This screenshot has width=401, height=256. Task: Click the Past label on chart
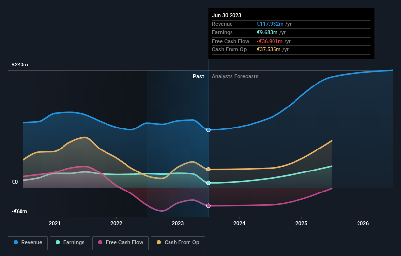pos(198,76)
